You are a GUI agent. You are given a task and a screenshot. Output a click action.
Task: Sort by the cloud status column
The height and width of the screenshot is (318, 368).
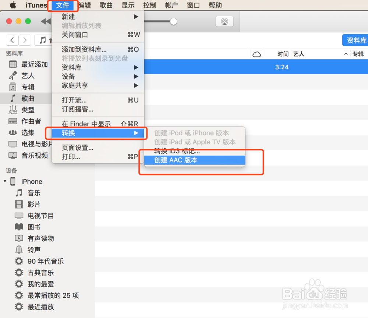point(256,54)
